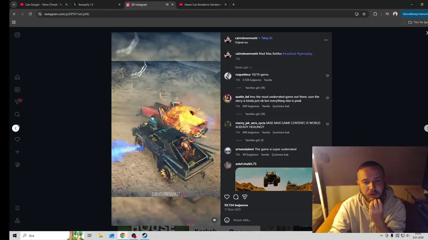The width and height of the screenshot is (428, 240).
Task: Reply to roquetteur's comment
Action: coord(268,80)
